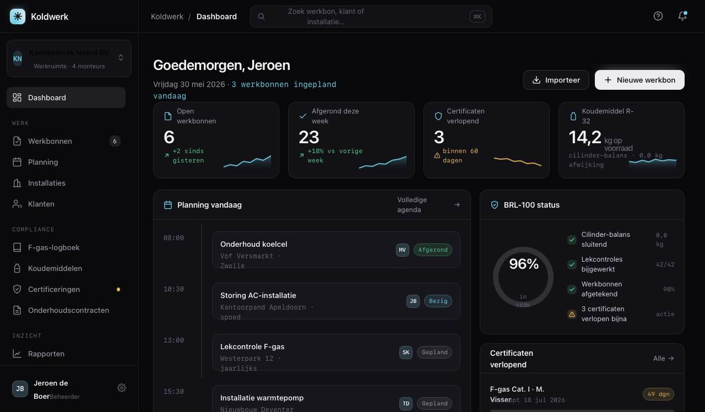Click the JB technician badge on Storing AC-installatie
This screenshot has height=412, width=705.
(413, 301)
